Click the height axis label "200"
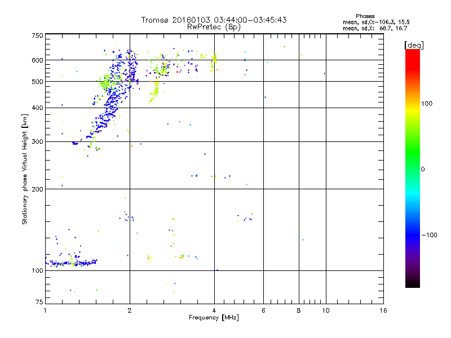The width and height of the screenshot is (451, 338). [x=37, y=189]
